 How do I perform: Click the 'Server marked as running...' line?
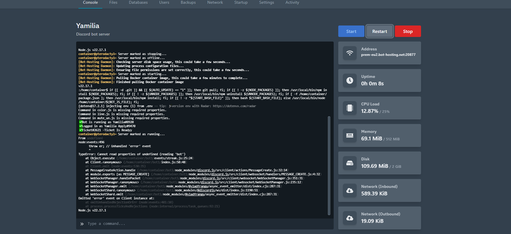coord(122,134)
